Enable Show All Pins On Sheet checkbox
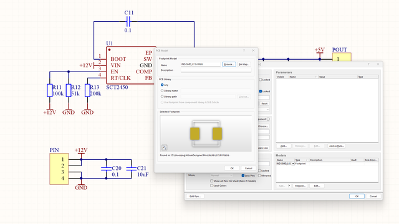Screen dimensions: 399x224 pos(211,181)
